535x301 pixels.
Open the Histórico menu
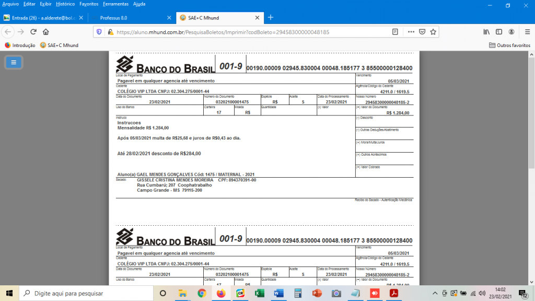tap(65, 4)
